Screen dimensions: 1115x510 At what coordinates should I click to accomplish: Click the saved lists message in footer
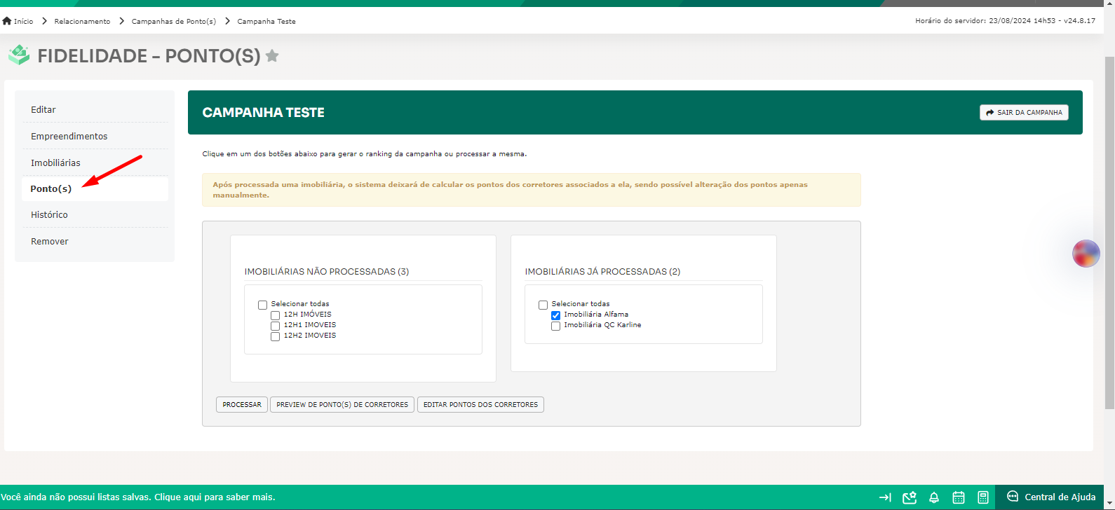tap(138, 497)
